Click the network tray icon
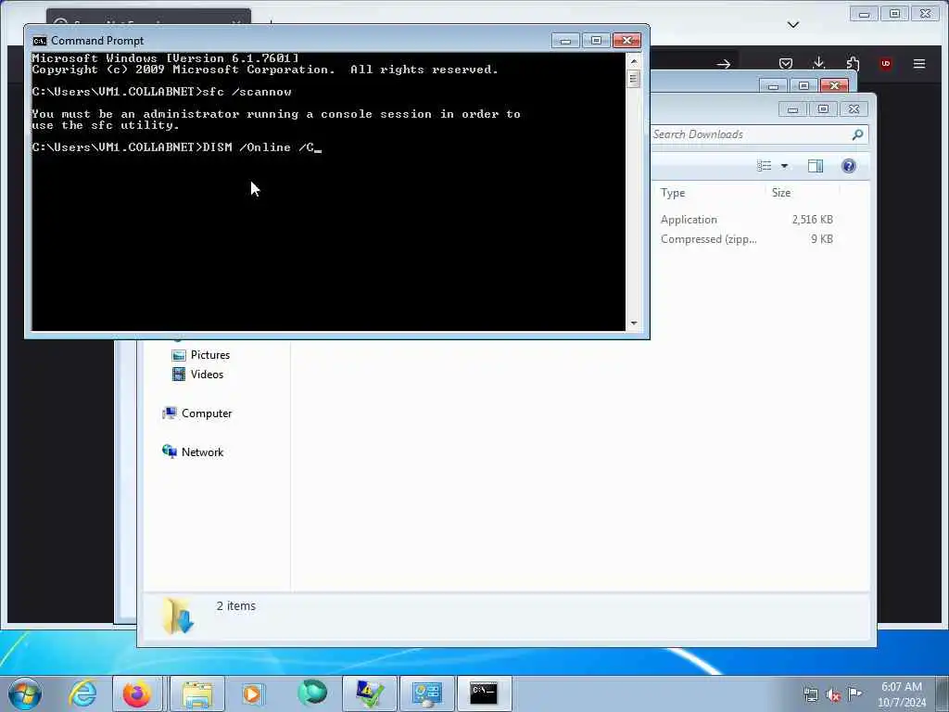Screen dimensions: 949x712 810,694
